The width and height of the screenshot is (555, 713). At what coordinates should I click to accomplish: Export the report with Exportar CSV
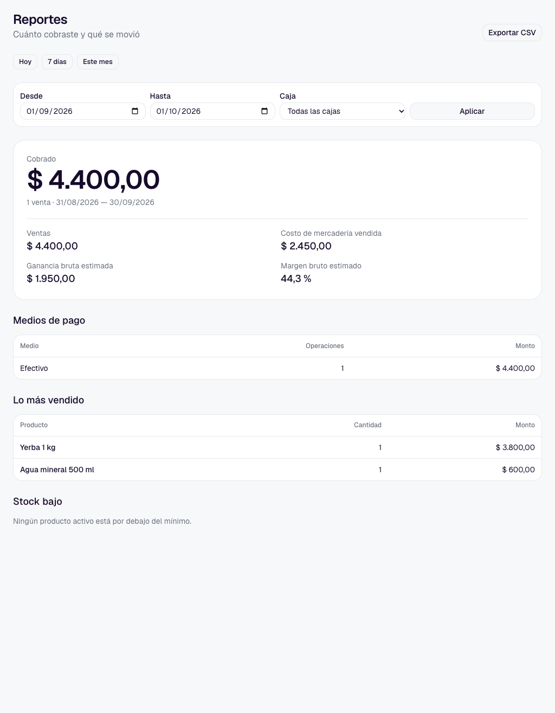coord(512,33)
